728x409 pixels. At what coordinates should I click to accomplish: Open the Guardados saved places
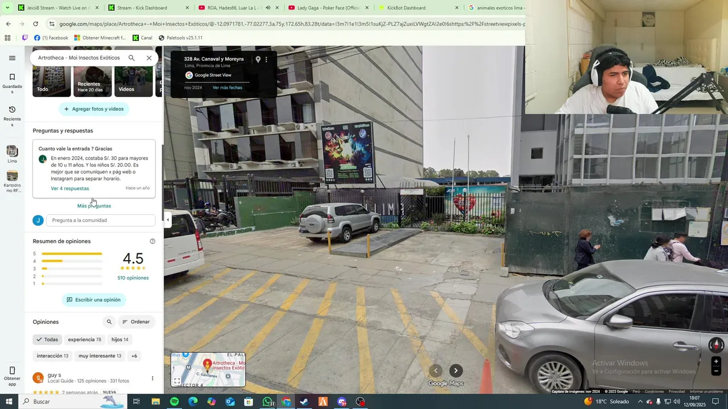coord(12,82)
